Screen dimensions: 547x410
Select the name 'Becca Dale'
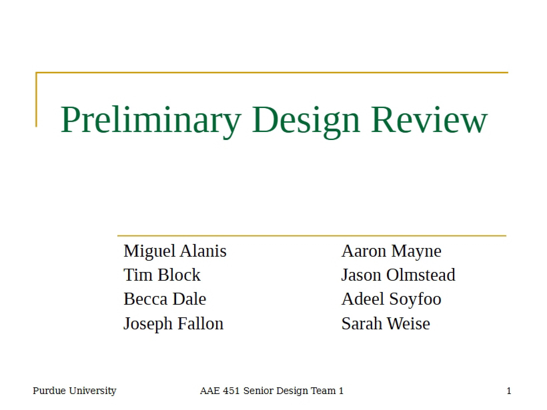(165, 299)
